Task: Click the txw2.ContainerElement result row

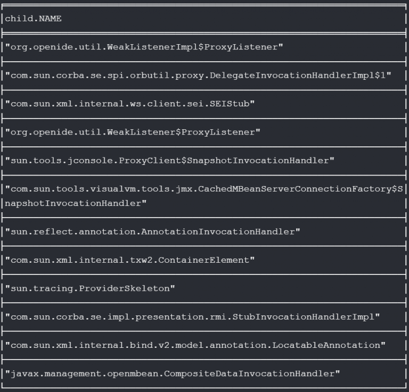Action: 130,260
